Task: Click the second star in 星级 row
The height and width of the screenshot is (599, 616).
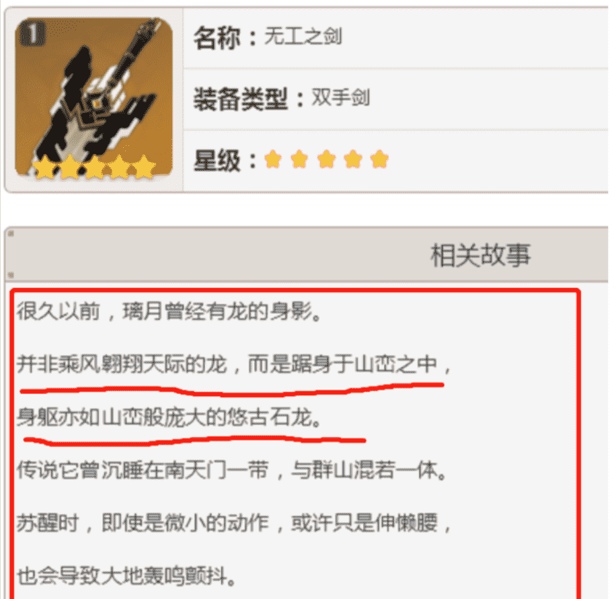Action: (299, 159)
